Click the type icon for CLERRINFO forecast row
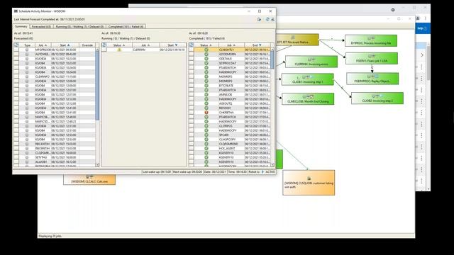The width and height of the screenshot is (454, 255). pos(27,76)
